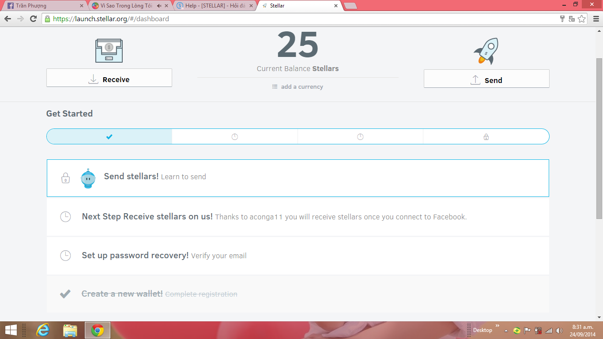The image size is (603, 339).
Task: Switch to the Vì Sao Trong Lòng Tôi tab
Action: point(130,6)
